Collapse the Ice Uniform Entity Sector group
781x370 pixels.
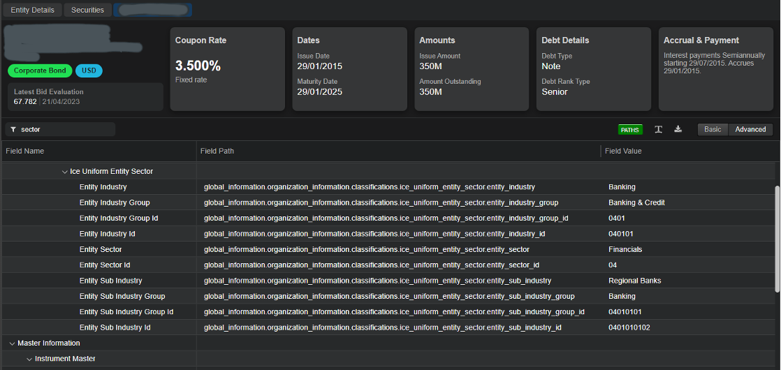click(x=64, y=172)
